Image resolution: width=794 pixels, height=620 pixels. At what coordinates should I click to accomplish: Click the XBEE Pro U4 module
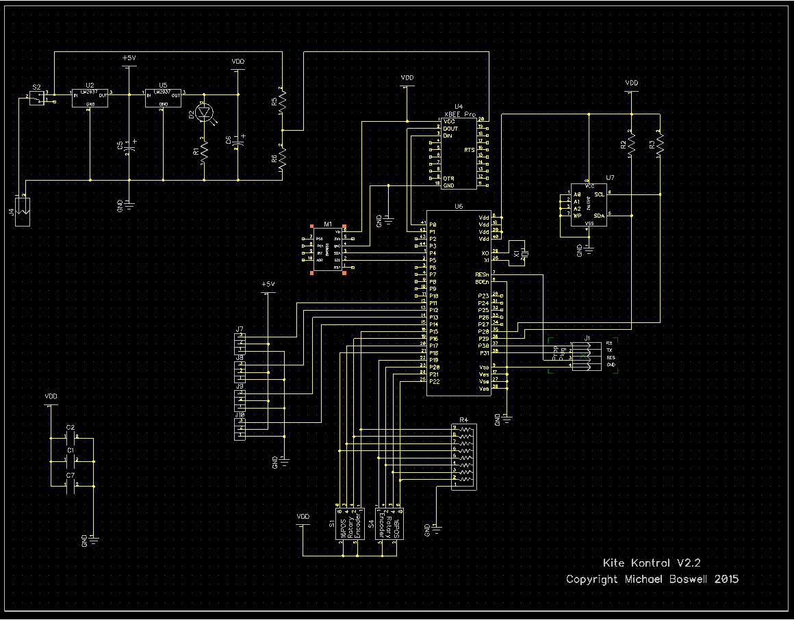[x=459, y=152]
